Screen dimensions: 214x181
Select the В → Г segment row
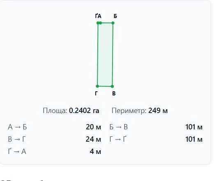pos(55,139)
